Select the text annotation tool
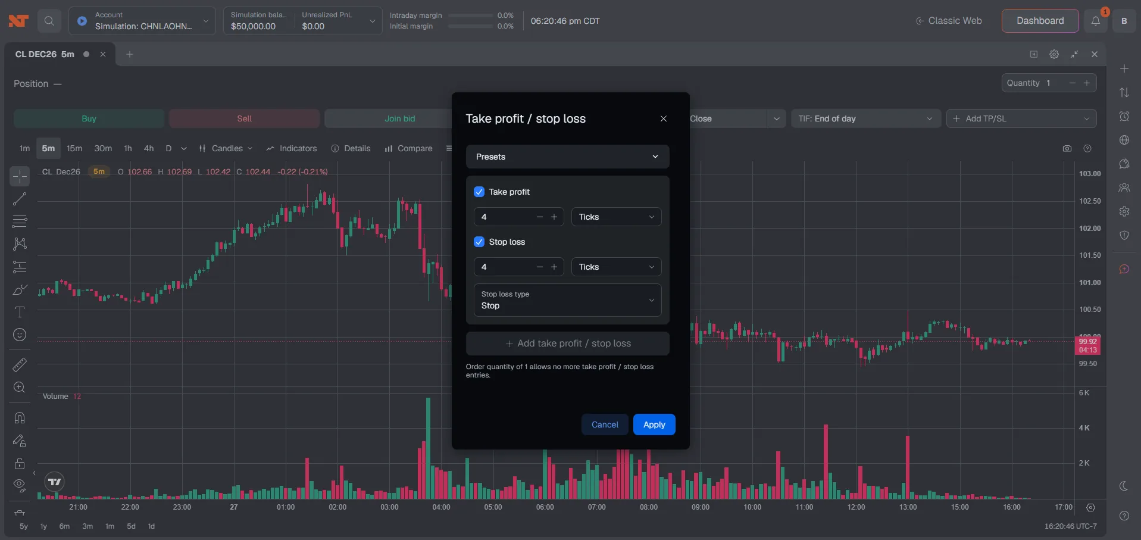 point(20,312)
